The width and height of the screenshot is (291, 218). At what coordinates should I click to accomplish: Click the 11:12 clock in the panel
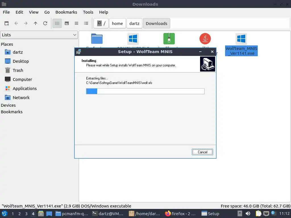click(x=284, y=213)
